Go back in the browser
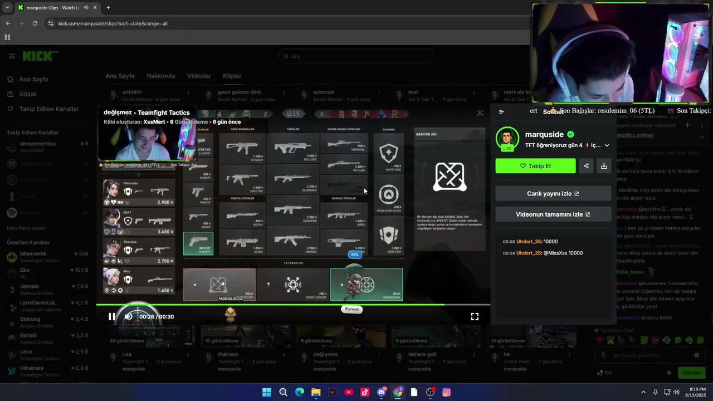 pyautogui.click(x=8, y=23)
